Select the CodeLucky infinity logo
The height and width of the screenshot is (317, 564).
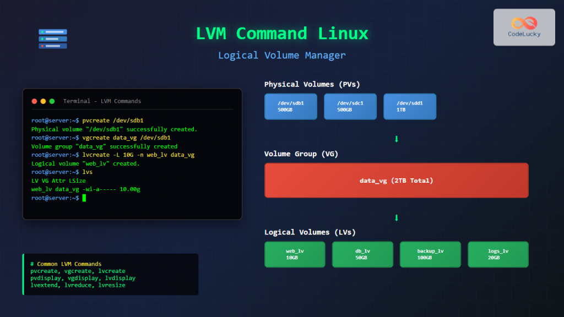click(524, 23)
